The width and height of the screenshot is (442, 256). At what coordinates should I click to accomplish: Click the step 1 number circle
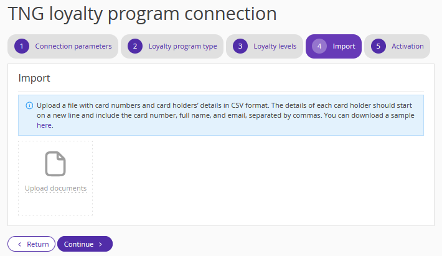(22, 46)
